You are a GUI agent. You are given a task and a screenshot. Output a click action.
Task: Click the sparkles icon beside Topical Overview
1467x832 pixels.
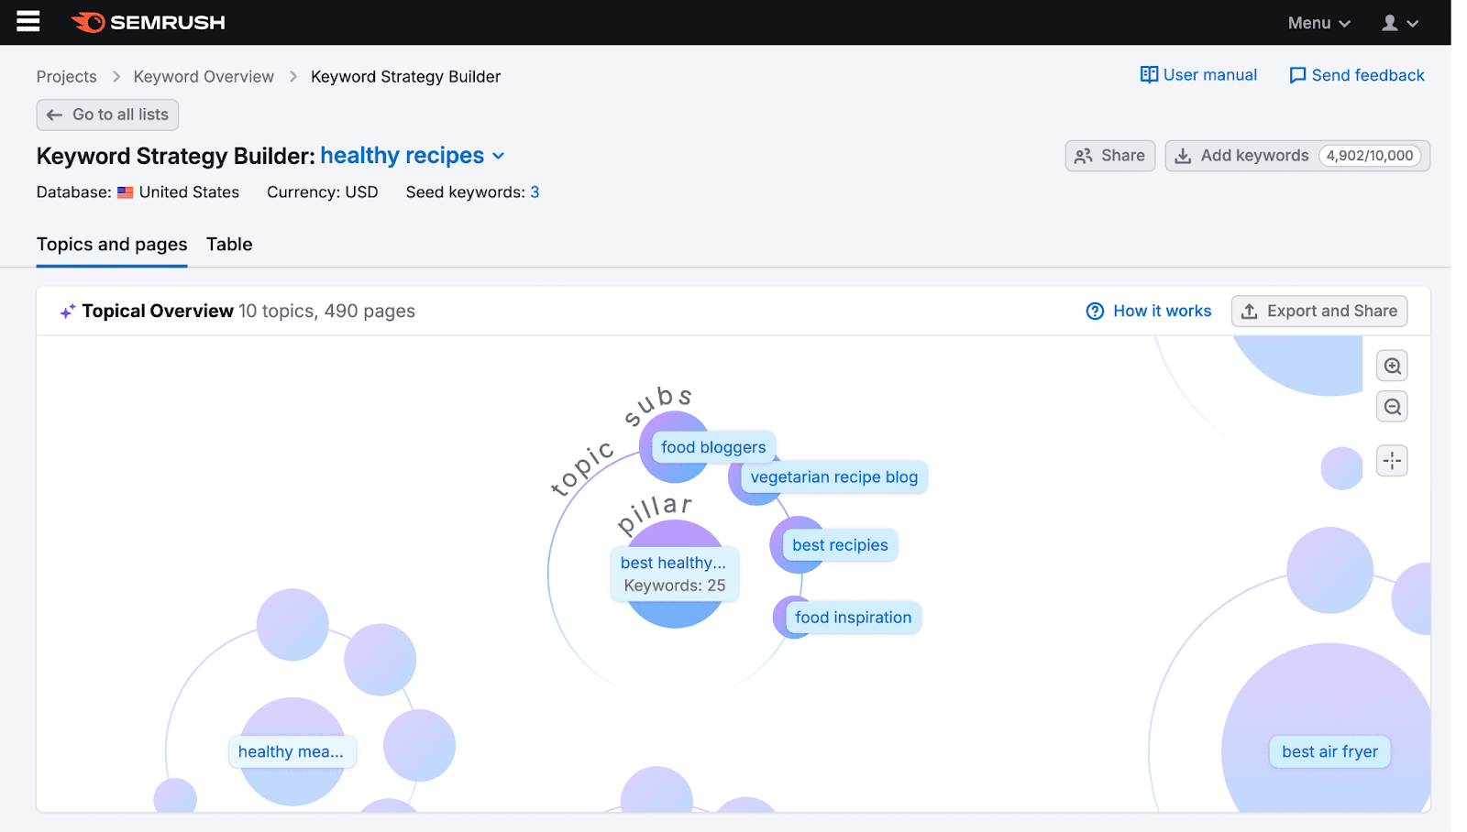66,311
